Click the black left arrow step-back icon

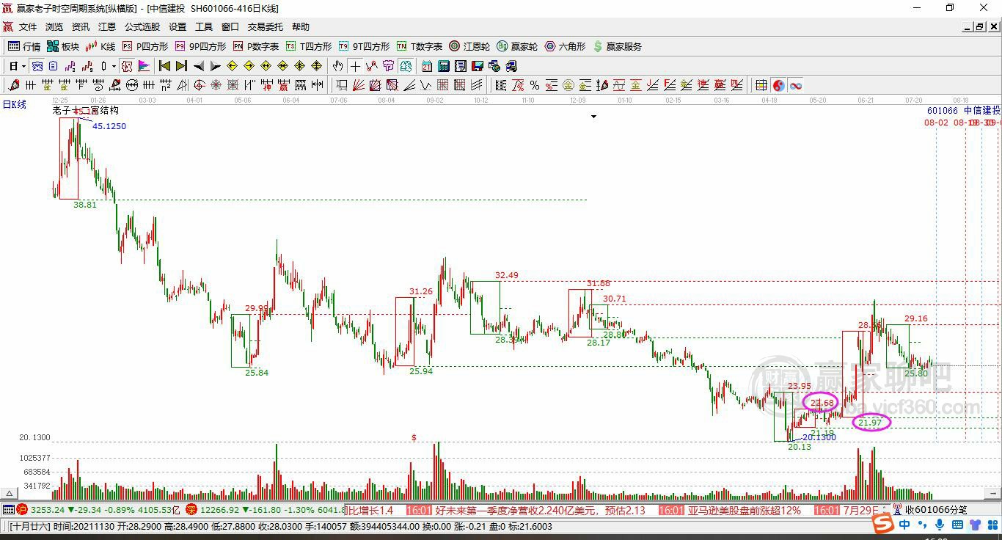[x=199, y=66]
